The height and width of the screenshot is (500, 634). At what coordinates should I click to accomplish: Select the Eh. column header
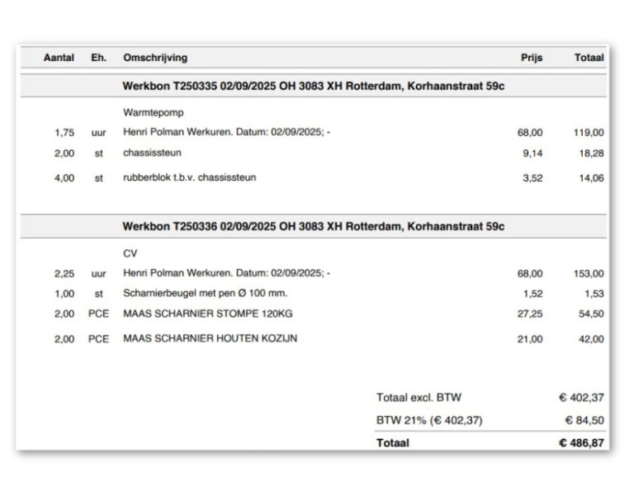point(98,58)
